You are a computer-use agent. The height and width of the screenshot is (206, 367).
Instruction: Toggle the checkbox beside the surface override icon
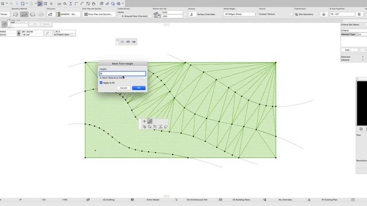click(x=185, y=14)
